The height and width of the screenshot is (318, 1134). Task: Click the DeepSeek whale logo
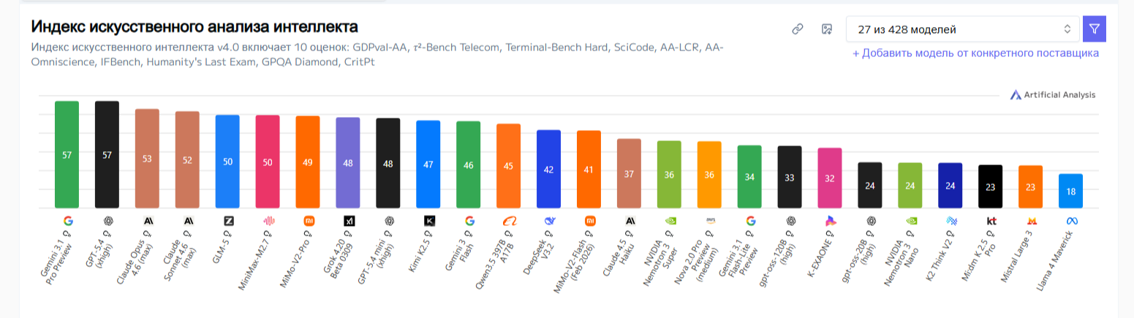point(549,221)
